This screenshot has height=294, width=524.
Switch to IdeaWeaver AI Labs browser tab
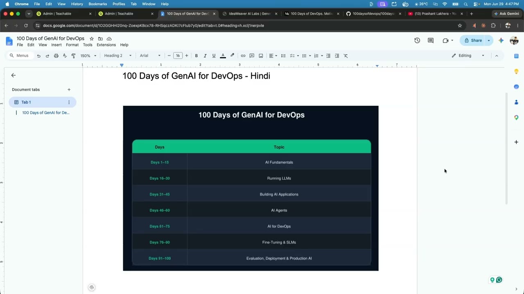(x=250, y=13)
